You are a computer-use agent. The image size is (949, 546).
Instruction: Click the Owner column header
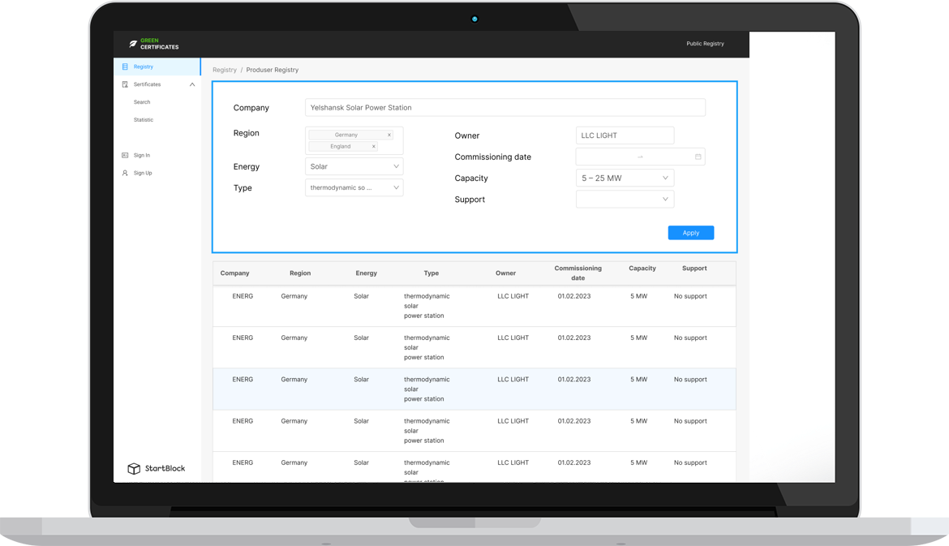tap(506, 273)
